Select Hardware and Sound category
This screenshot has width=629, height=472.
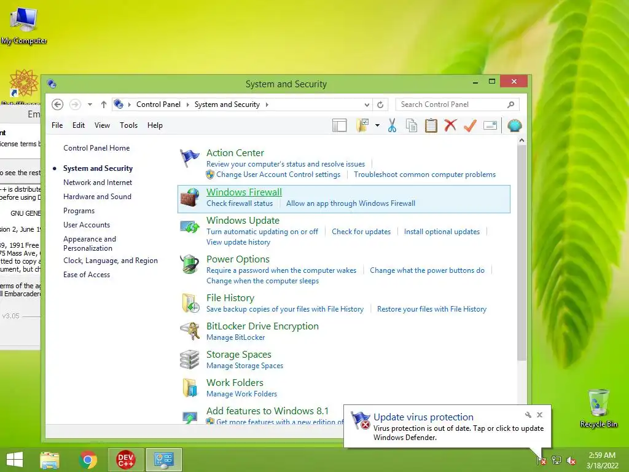(x=97, y=197)
